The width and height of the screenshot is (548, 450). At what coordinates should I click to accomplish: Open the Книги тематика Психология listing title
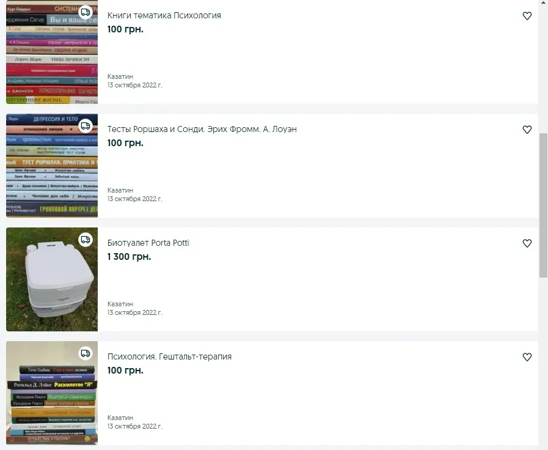pos(164,15)
